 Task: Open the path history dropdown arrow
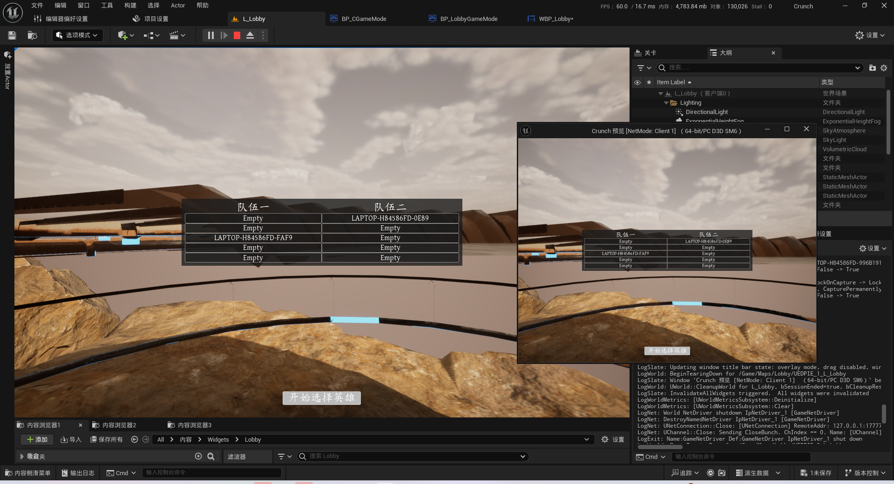(x=586, y=439)
